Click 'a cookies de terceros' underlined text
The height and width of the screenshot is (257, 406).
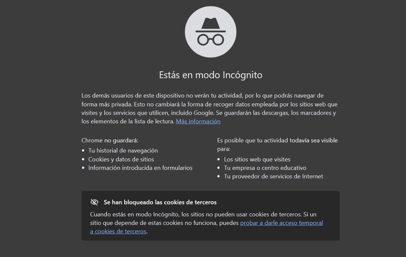tap(117, 231)
